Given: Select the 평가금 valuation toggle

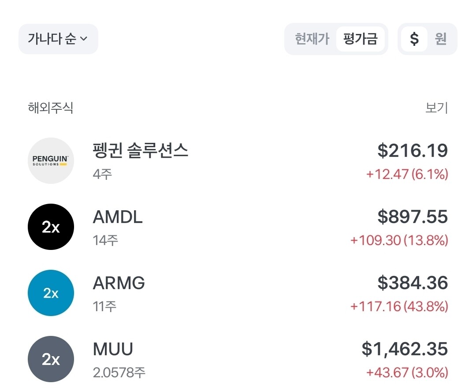Looking at the screenshot, I should (x=361, y=39).
